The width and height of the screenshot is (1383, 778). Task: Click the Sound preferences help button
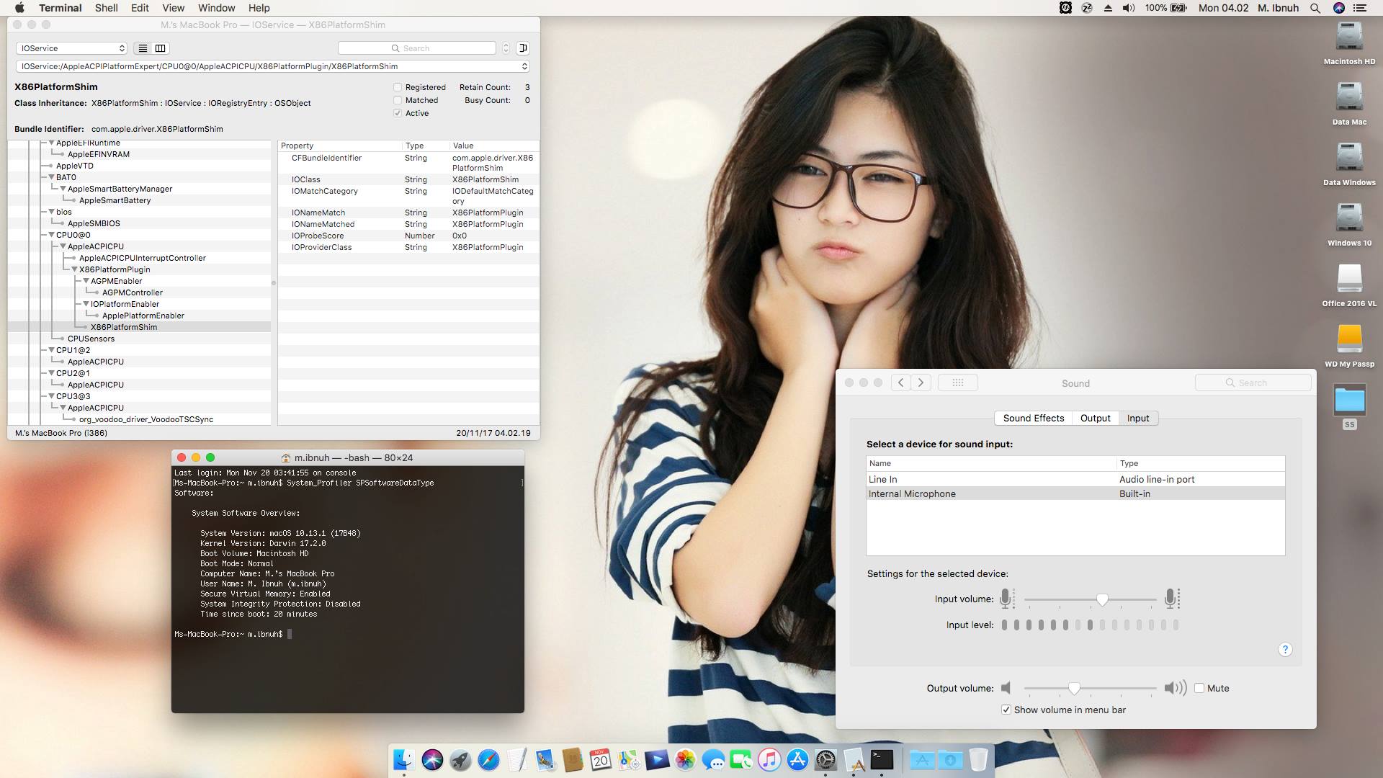[1285, 650]
